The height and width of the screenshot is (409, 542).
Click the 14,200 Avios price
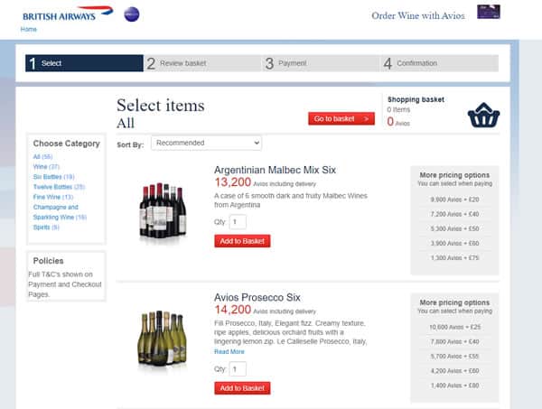233,310
